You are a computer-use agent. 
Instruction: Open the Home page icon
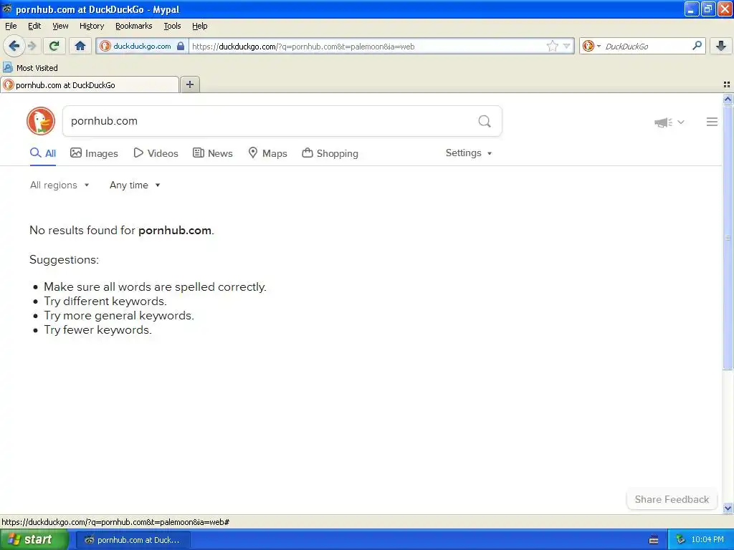coord(80,46)
